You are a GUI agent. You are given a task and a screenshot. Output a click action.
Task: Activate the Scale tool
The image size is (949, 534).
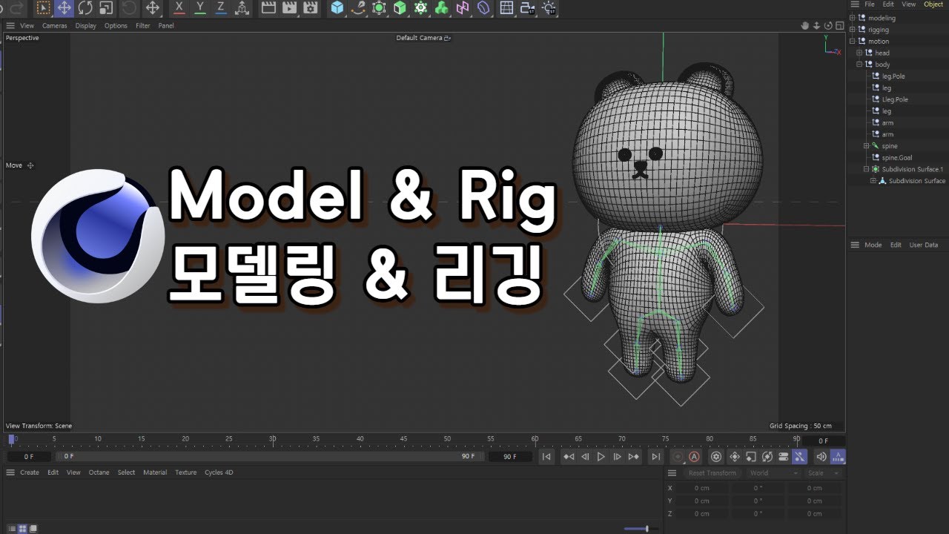(x=106, y=8)
